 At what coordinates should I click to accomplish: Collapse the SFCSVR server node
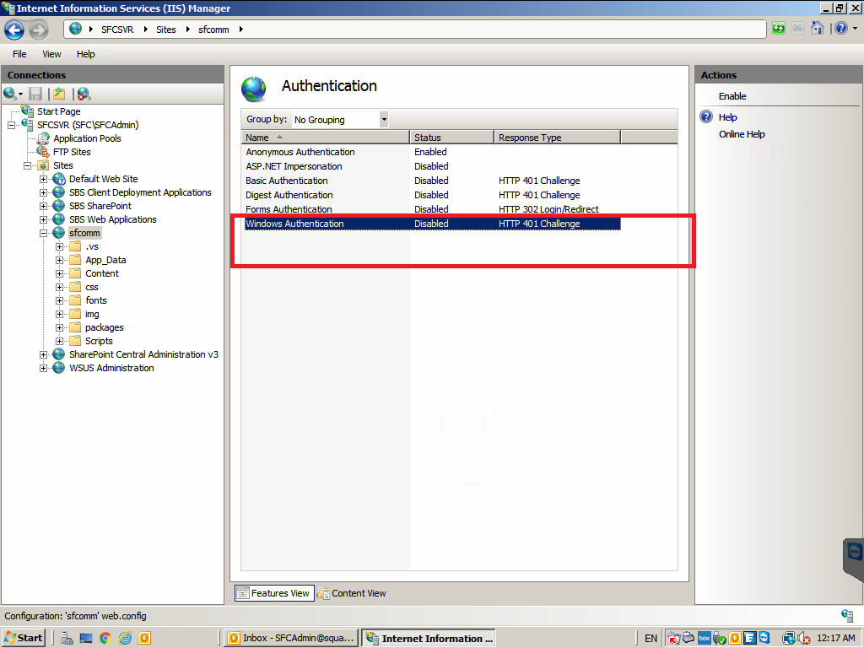[x=11, y=125]
